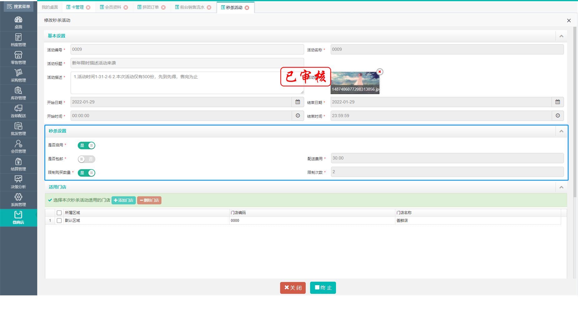This screenshot has width=578, height=335.
Task: Collapse the 适用门店 section
Action: click(561, 187)
